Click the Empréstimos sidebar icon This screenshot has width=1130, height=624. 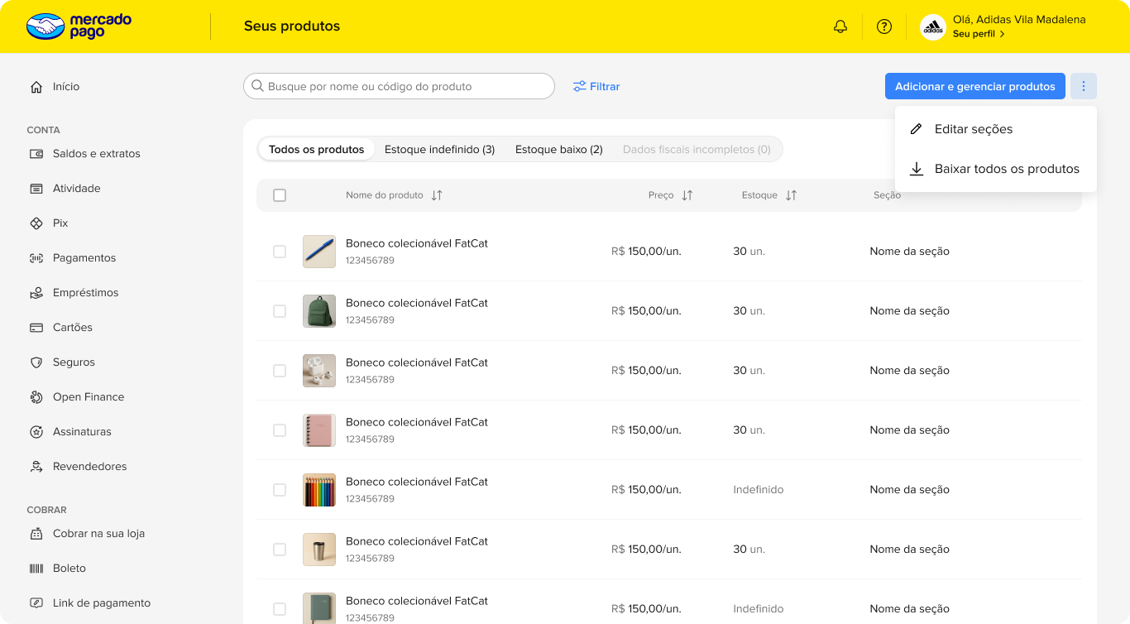[36, 293]
